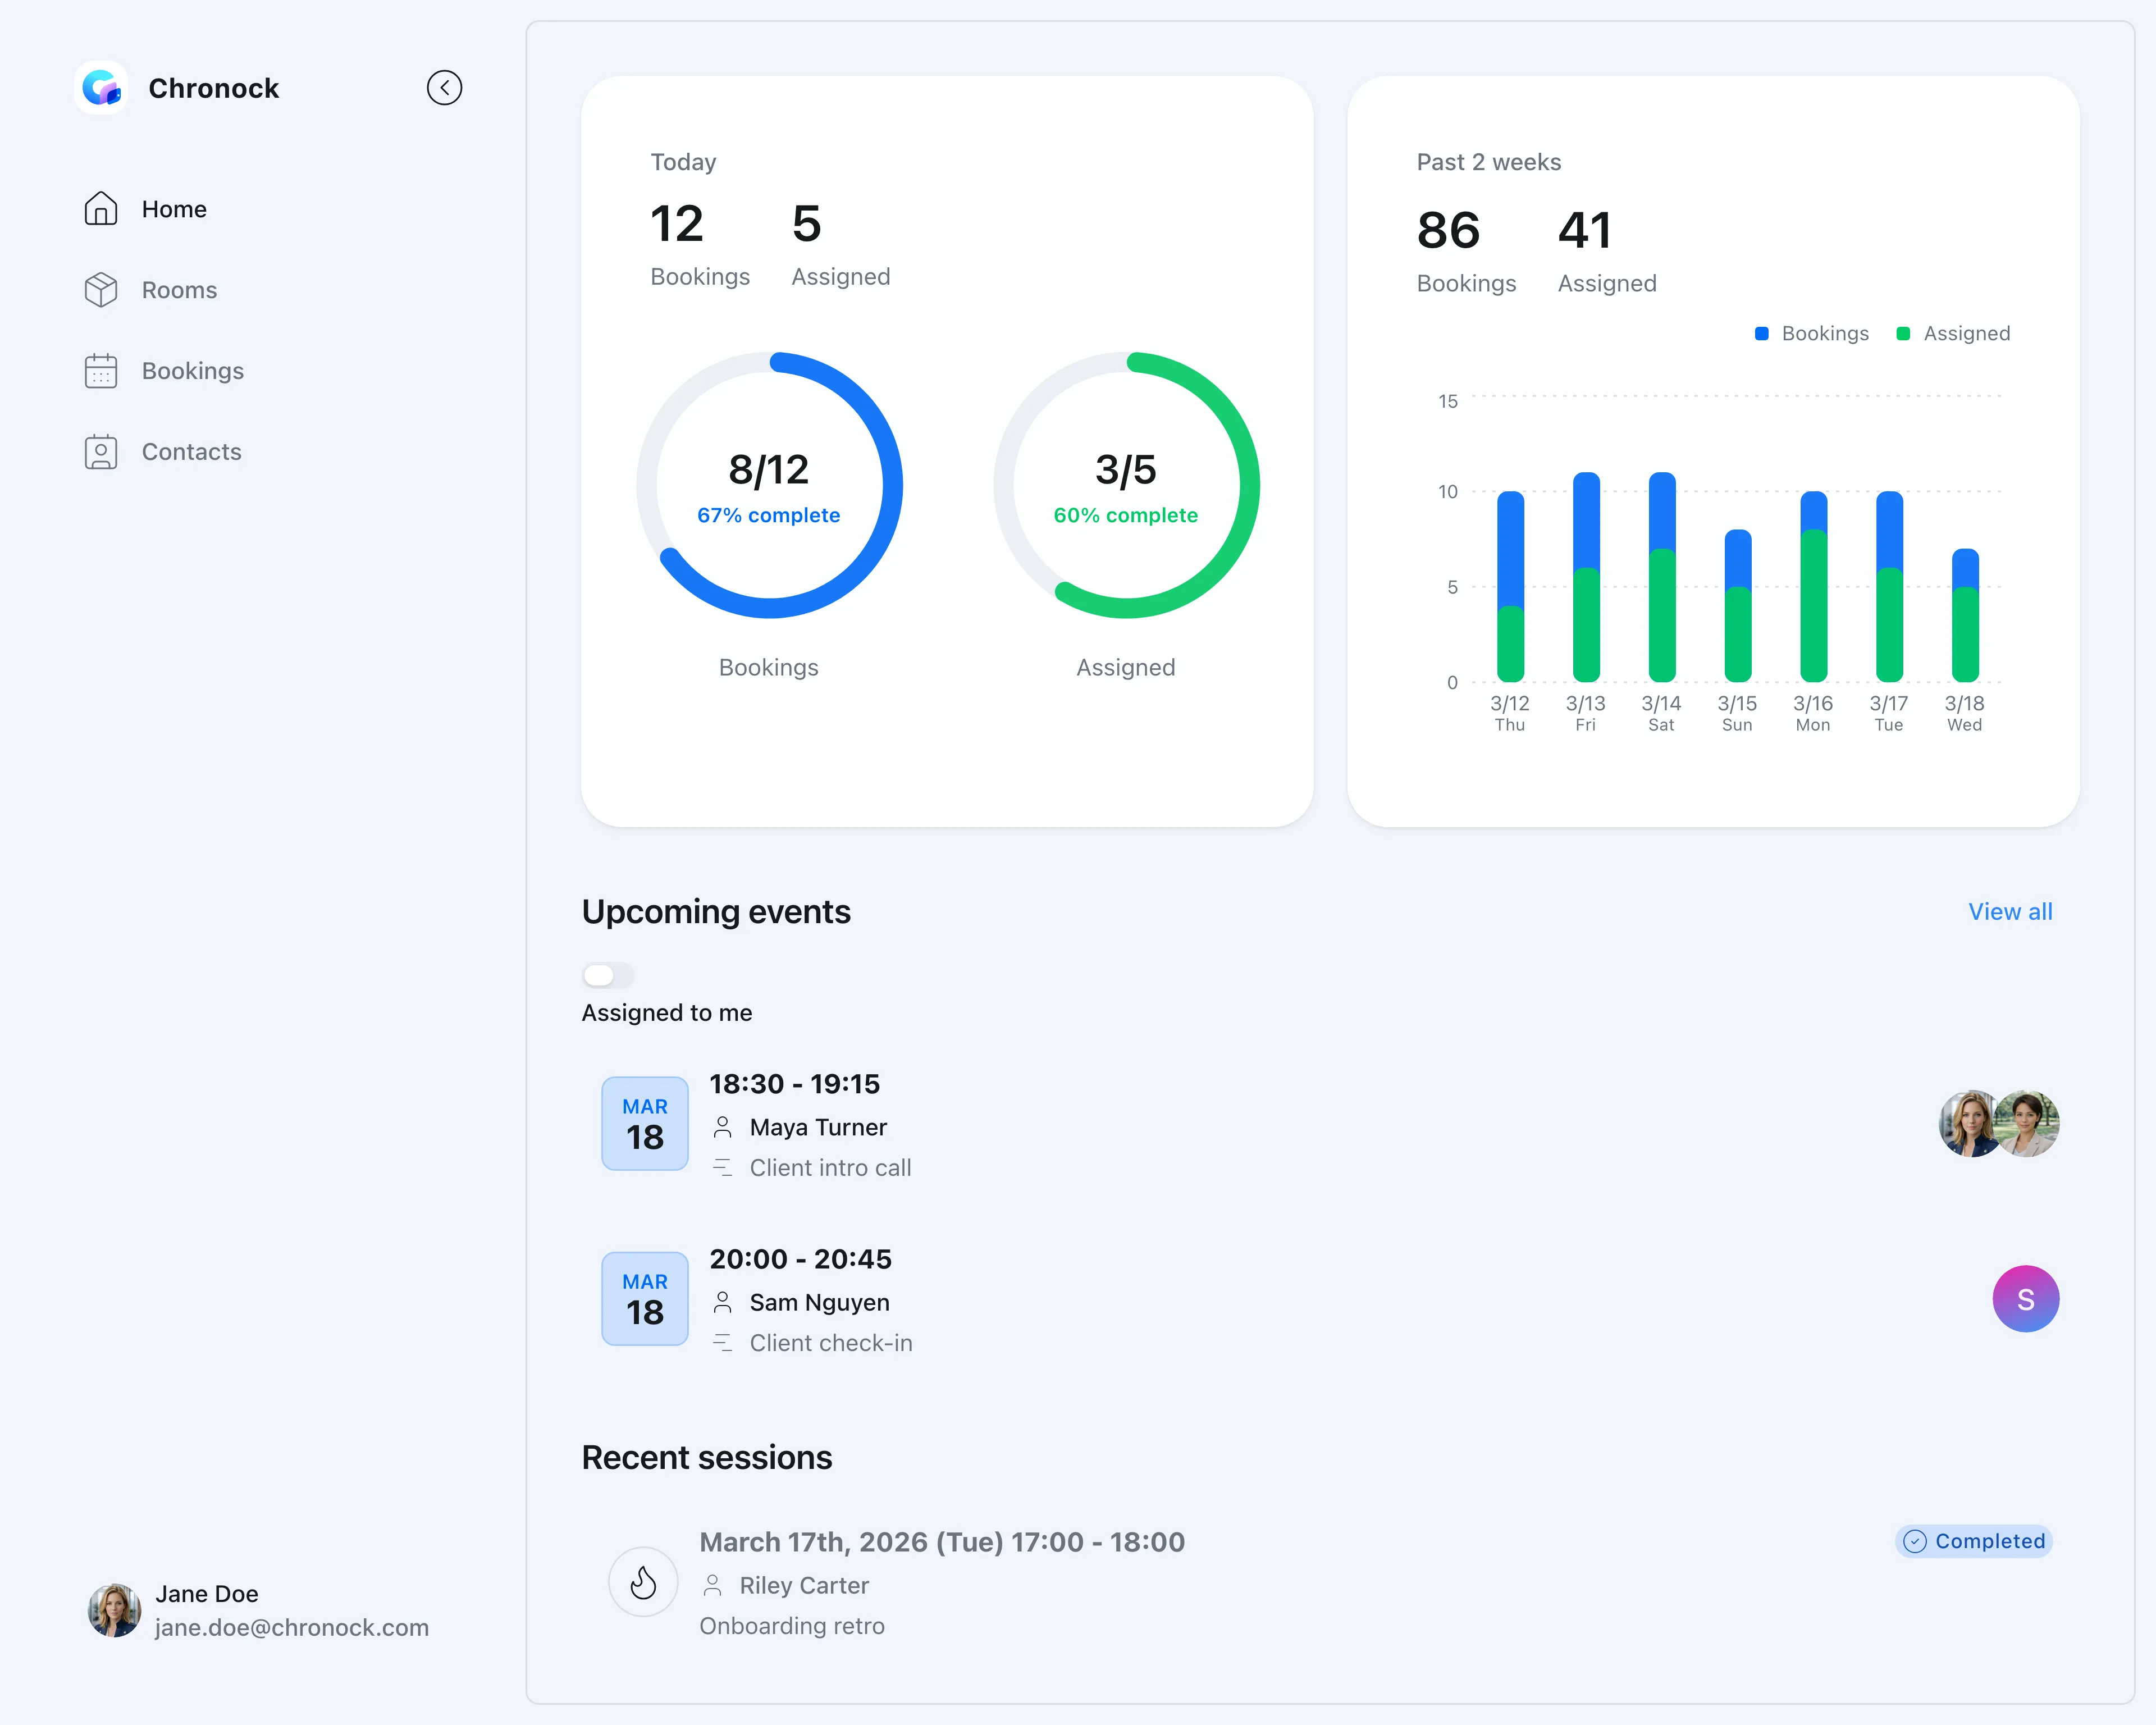This screenshot has width=2156, height=1725.
Task: Click the 86 Bookings statistic
Action: (1466, 251)
